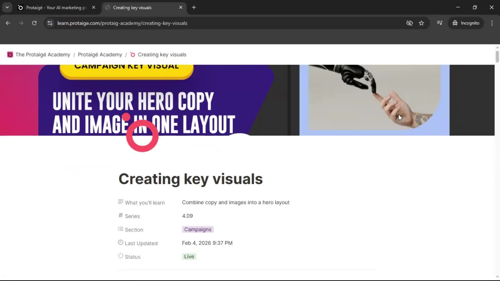Click the forward navigation arrow
Image resolution: width=500 pixels, height=281 pixels.
[21, 23]
